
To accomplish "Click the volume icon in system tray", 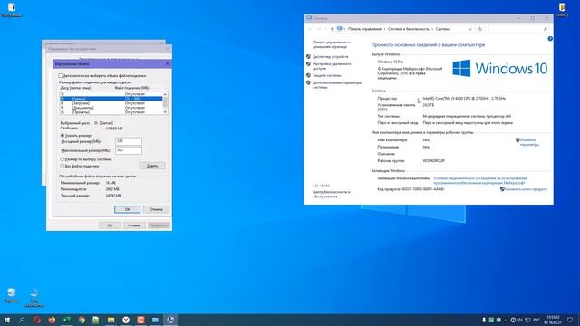I will point(520,320).
